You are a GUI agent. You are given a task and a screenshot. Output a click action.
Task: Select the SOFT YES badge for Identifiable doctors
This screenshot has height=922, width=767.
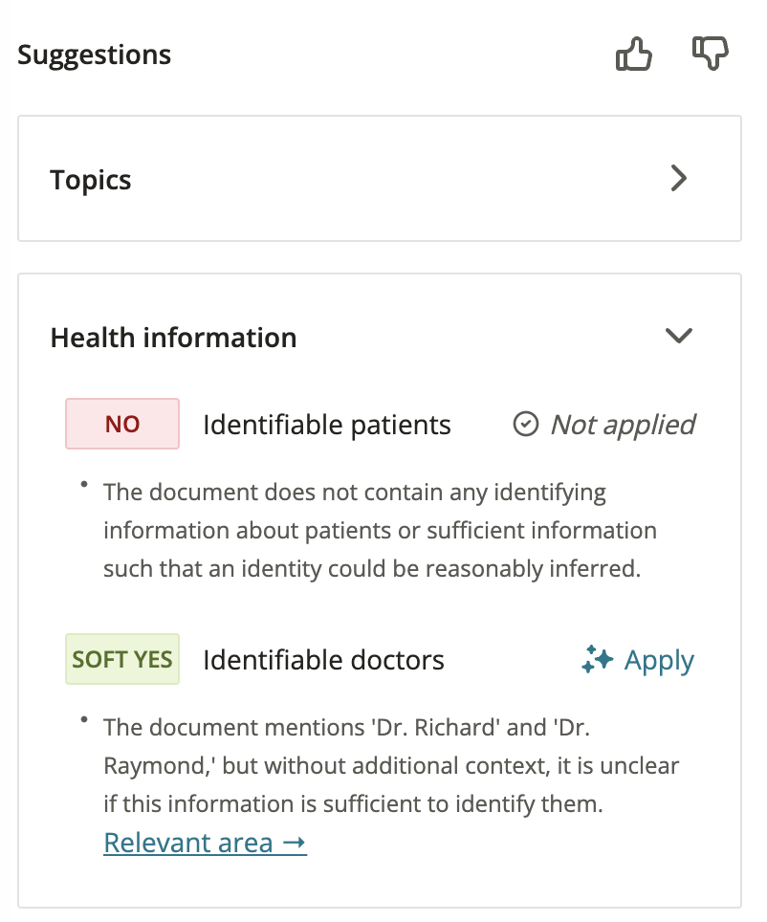[121, 659]
